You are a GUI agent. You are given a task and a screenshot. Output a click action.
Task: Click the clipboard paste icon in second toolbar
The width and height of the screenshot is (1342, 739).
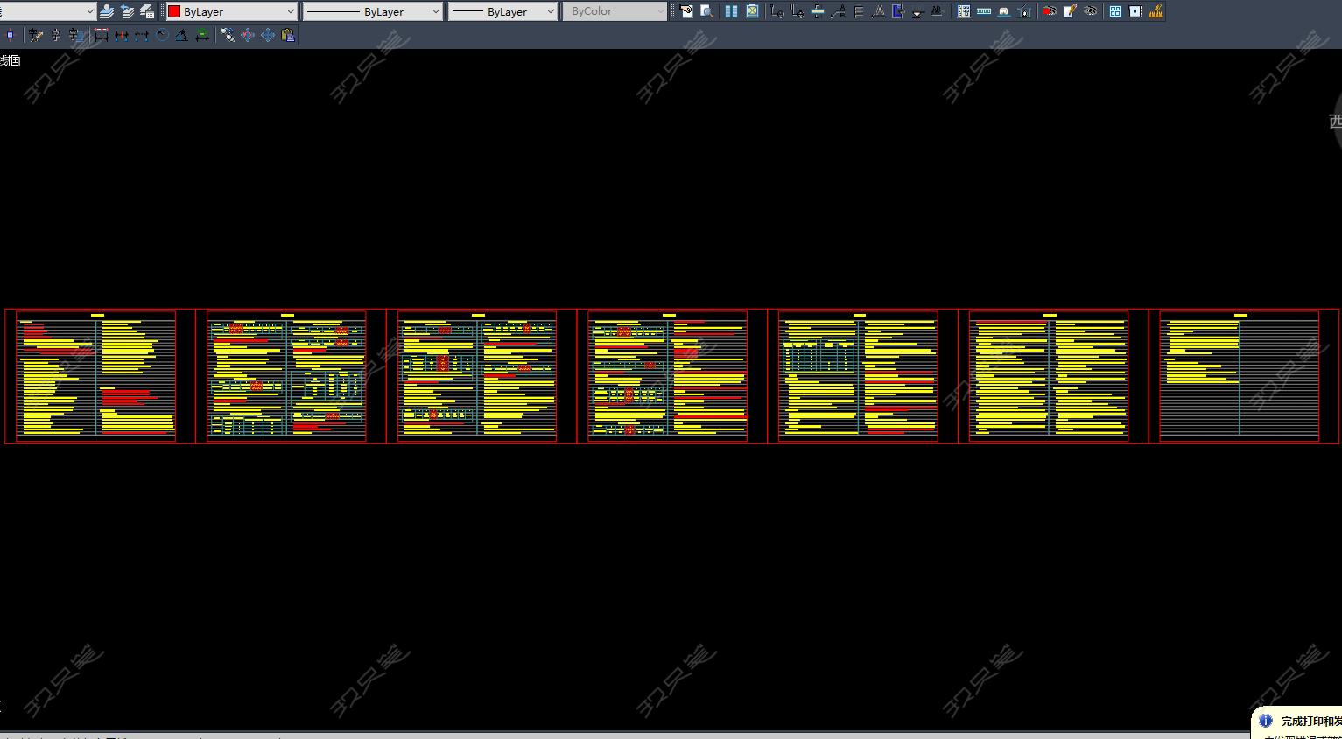tap(288, 35)
